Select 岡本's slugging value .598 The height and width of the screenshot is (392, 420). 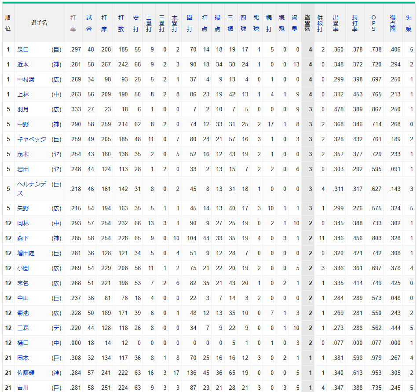coord(357,358)
